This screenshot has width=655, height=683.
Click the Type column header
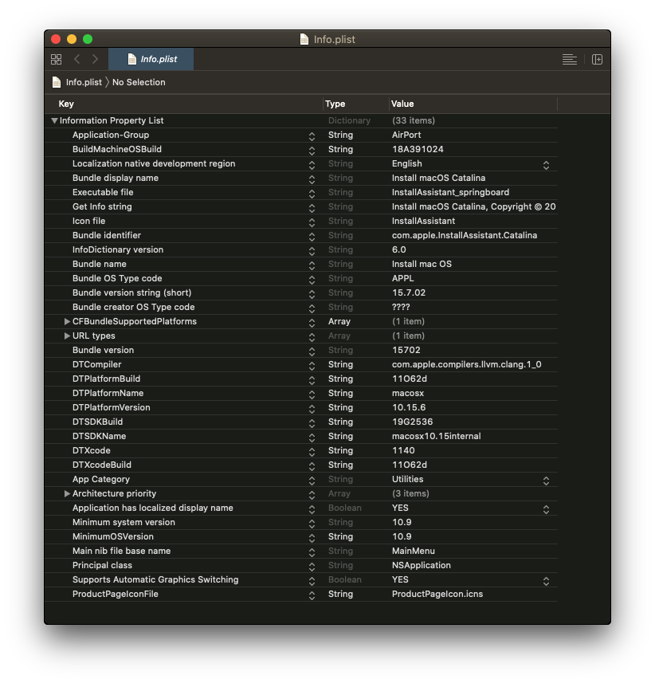[x=335, y=104]
